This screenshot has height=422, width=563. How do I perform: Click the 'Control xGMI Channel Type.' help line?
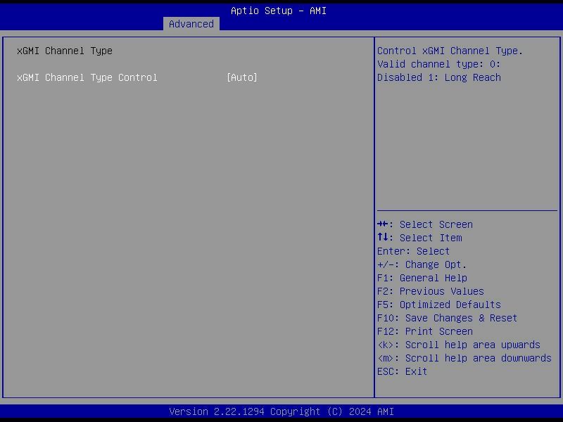tap(450, 51)
